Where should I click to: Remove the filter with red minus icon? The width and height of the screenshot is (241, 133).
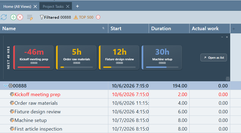98,17
